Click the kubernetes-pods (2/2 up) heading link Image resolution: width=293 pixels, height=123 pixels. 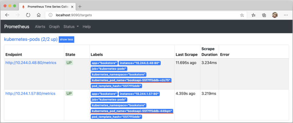coord(31,39)
